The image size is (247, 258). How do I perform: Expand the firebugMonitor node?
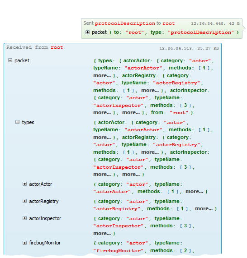[24, 243]
